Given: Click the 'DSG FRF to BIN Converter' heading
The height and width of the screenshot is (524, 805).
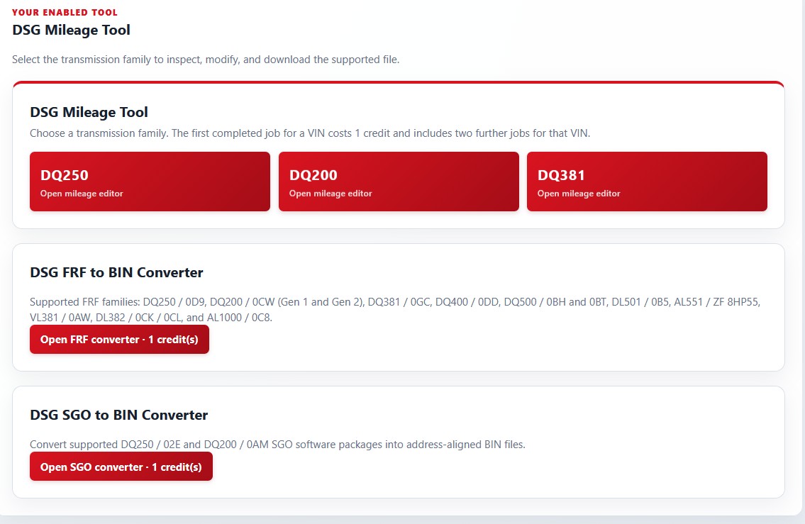Looking at the screenshot, I should pos(116,272).
